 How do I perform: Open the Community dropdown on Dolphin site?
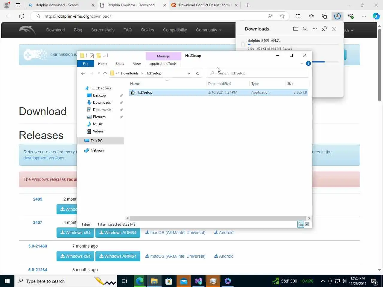(x=209, y=30)
